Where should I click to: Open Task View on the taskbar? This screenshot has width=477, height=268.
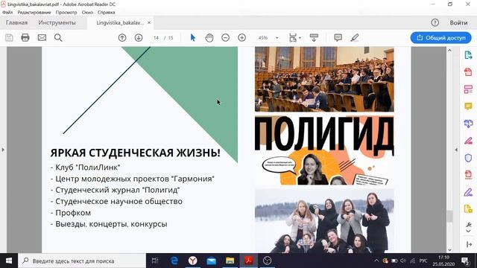pos(155,261)
